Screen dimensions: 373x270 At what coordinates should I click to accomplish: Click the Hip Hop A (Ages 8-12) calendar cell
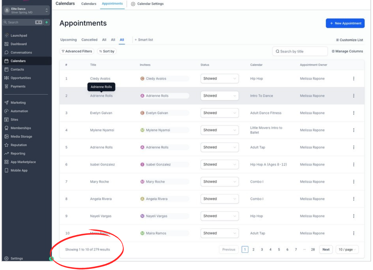coord(268,164)
